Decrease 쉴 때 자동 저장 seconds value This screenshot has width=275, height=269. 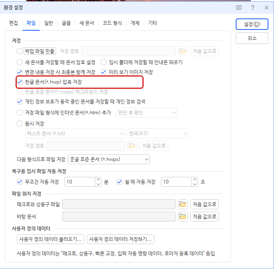[x=195, y=184]
